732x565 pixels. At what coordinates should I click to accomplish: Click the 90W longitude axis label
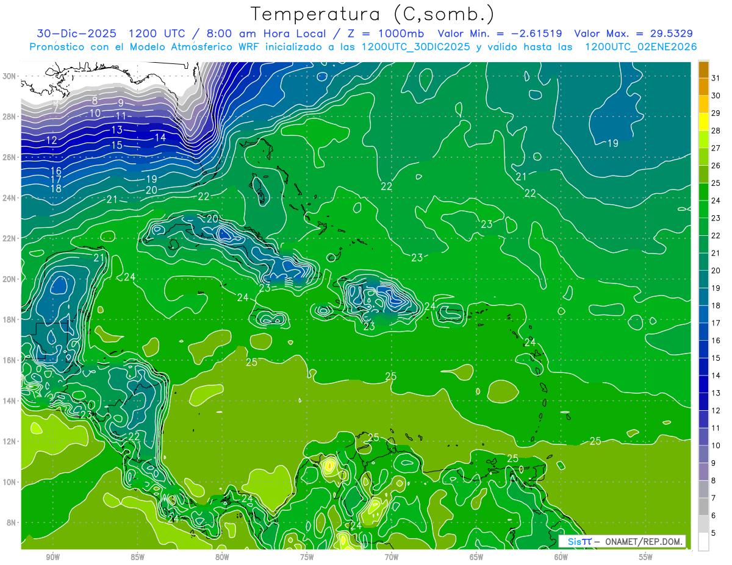tap(52, 558)
